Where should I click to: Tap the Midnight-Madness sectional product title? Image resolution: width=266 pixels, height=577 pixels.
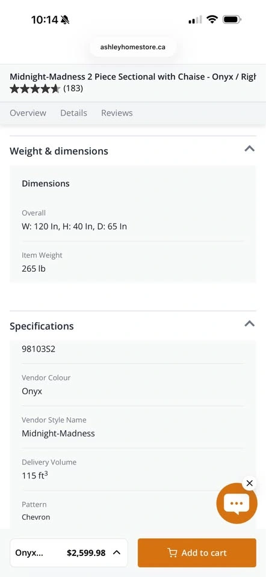[x=132, y=77]
